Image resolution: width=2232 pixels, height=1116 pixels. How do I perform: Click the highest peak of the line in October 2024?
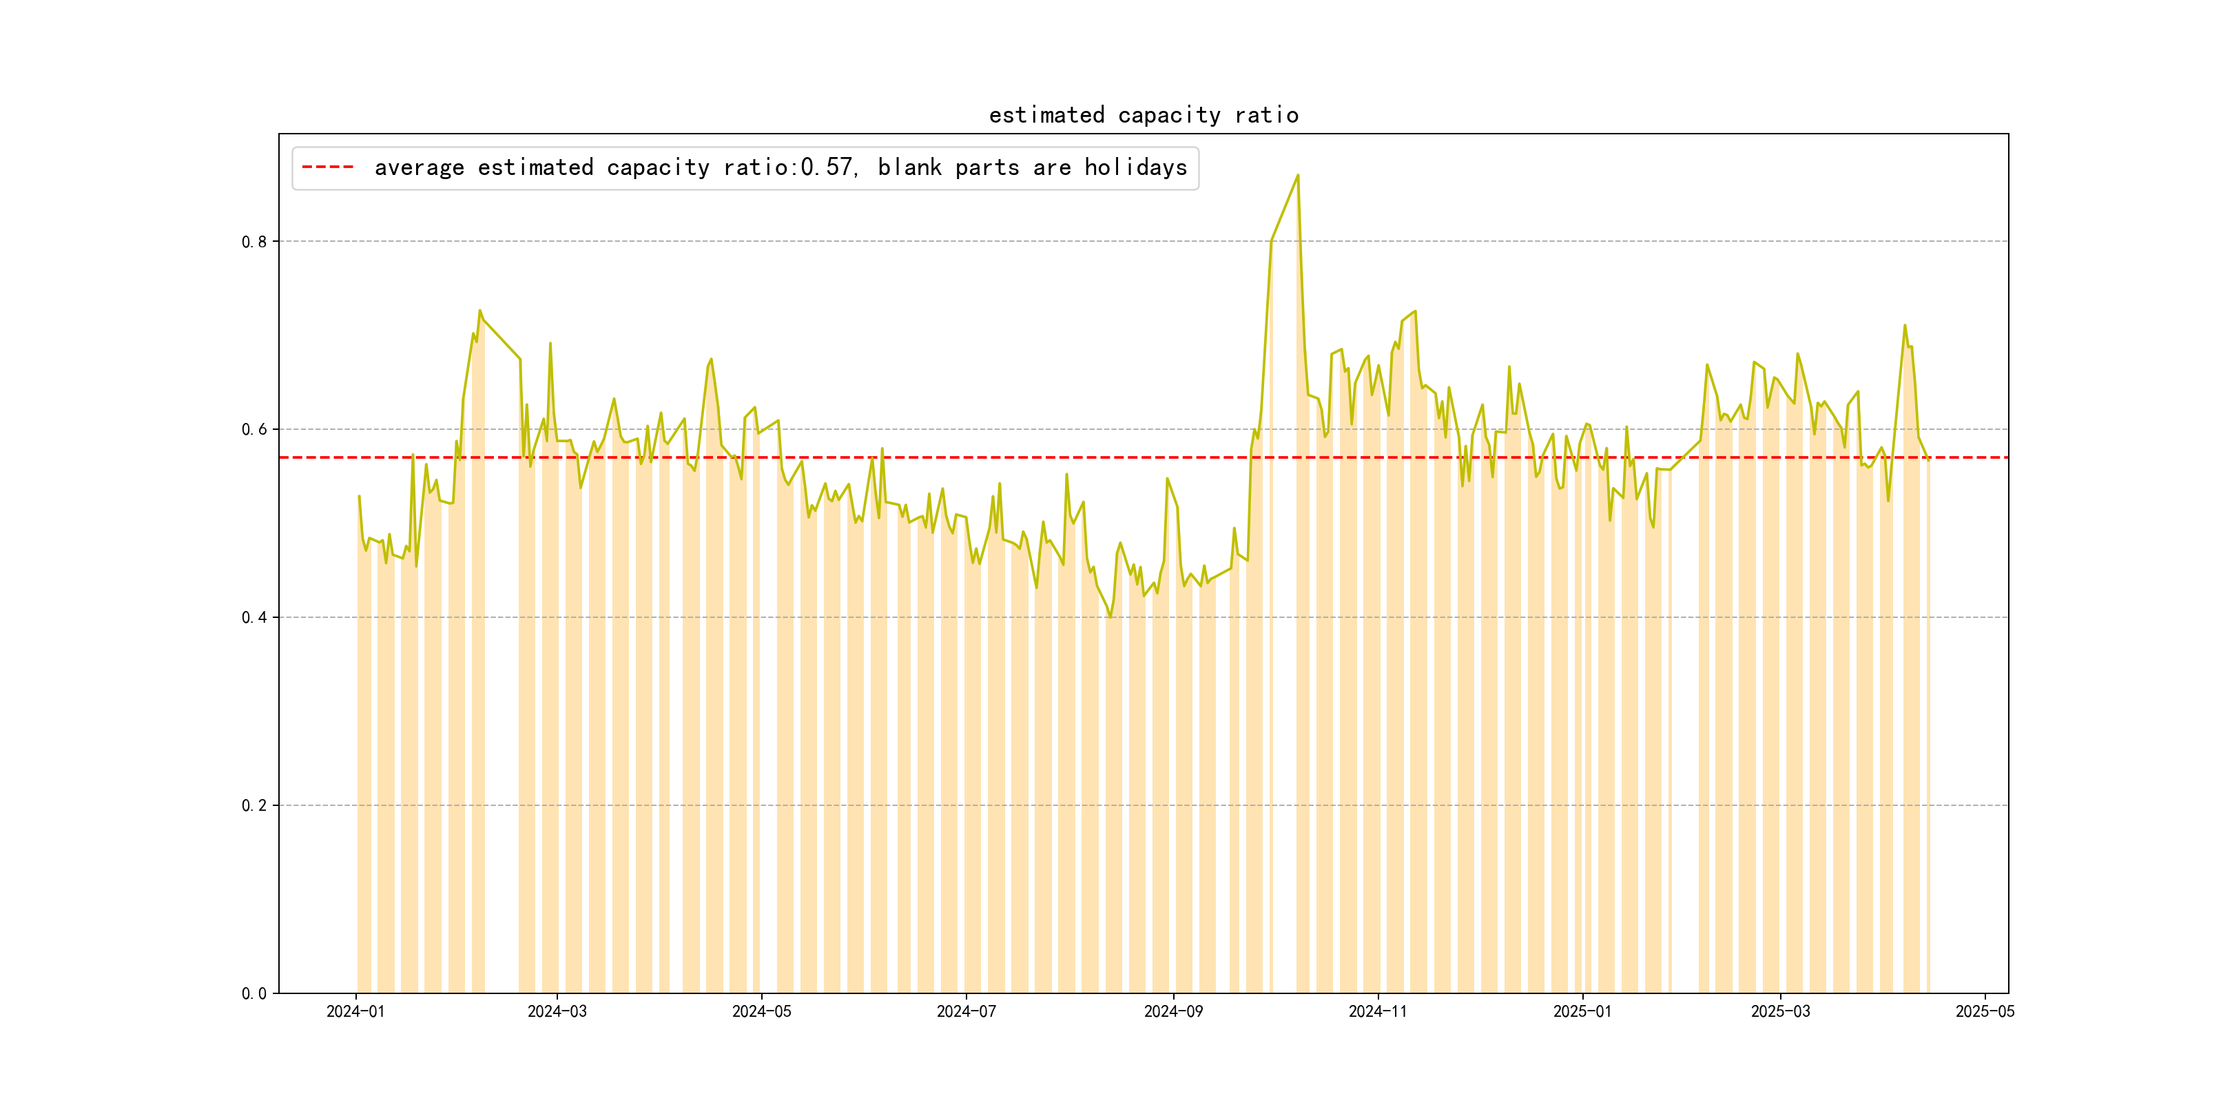click(x=1297, y=175)
